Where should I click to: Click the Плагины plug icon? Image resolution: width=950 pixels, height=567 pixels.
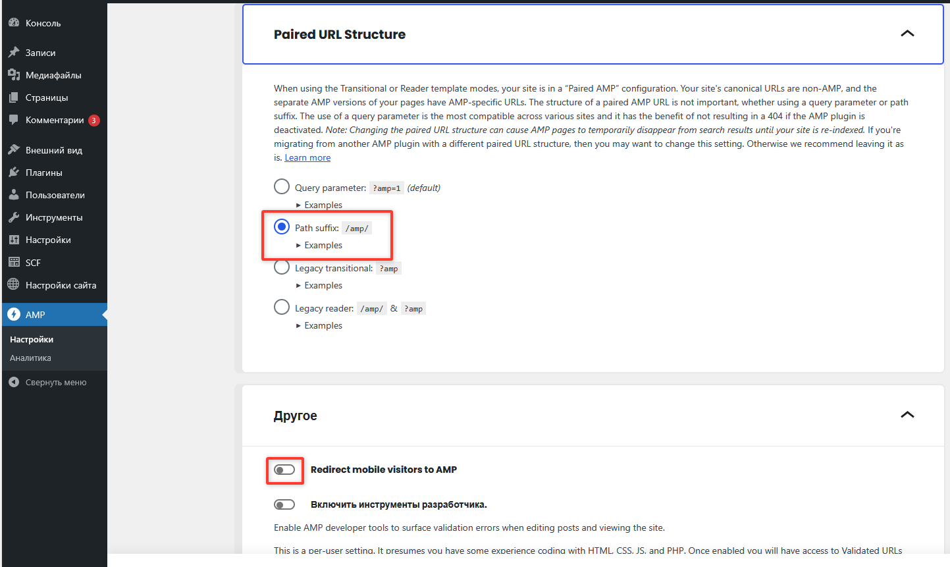(x=14, y=173)
